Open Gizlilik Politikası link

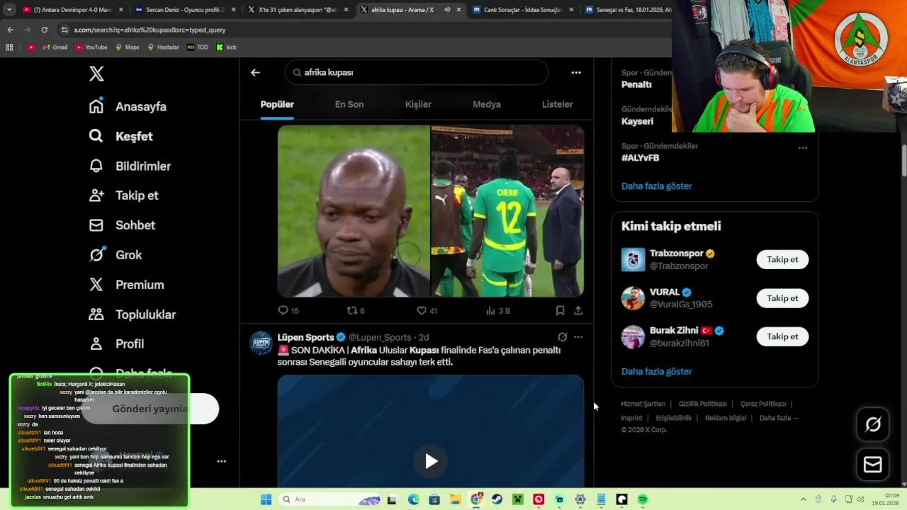pos(703,404)
